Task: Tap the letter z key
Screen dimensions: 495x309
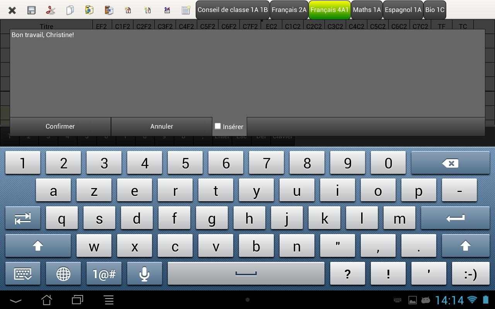Action: [x=94, y=190]
